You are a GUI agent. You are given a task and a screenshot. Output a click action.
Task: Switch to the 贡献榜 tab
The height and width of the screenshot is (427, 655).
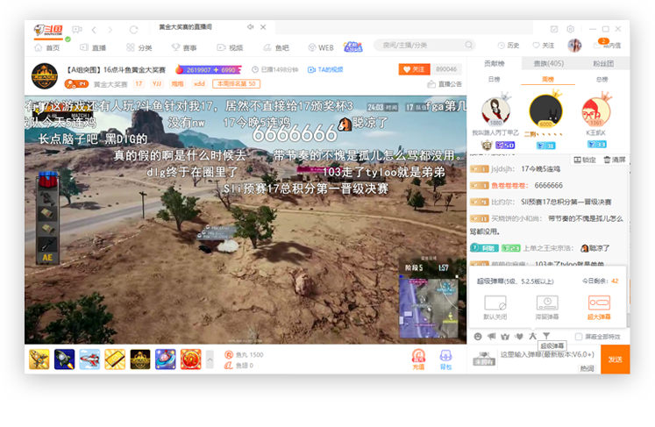pyautogui.click(x=495, y=63)
